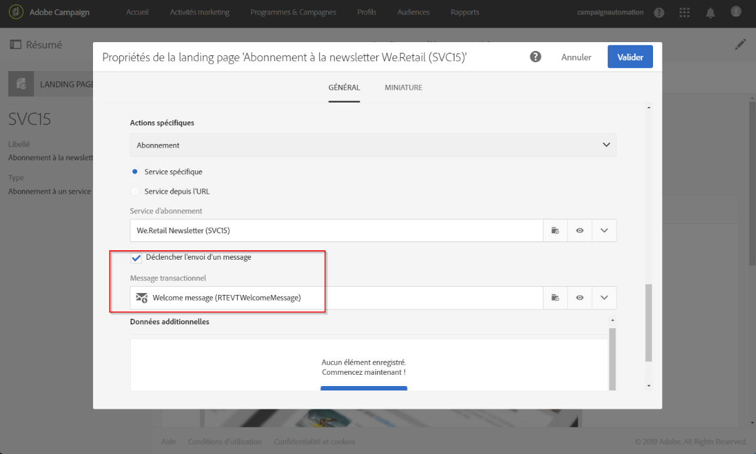Click the Annuler button

(x=576, y=57)
